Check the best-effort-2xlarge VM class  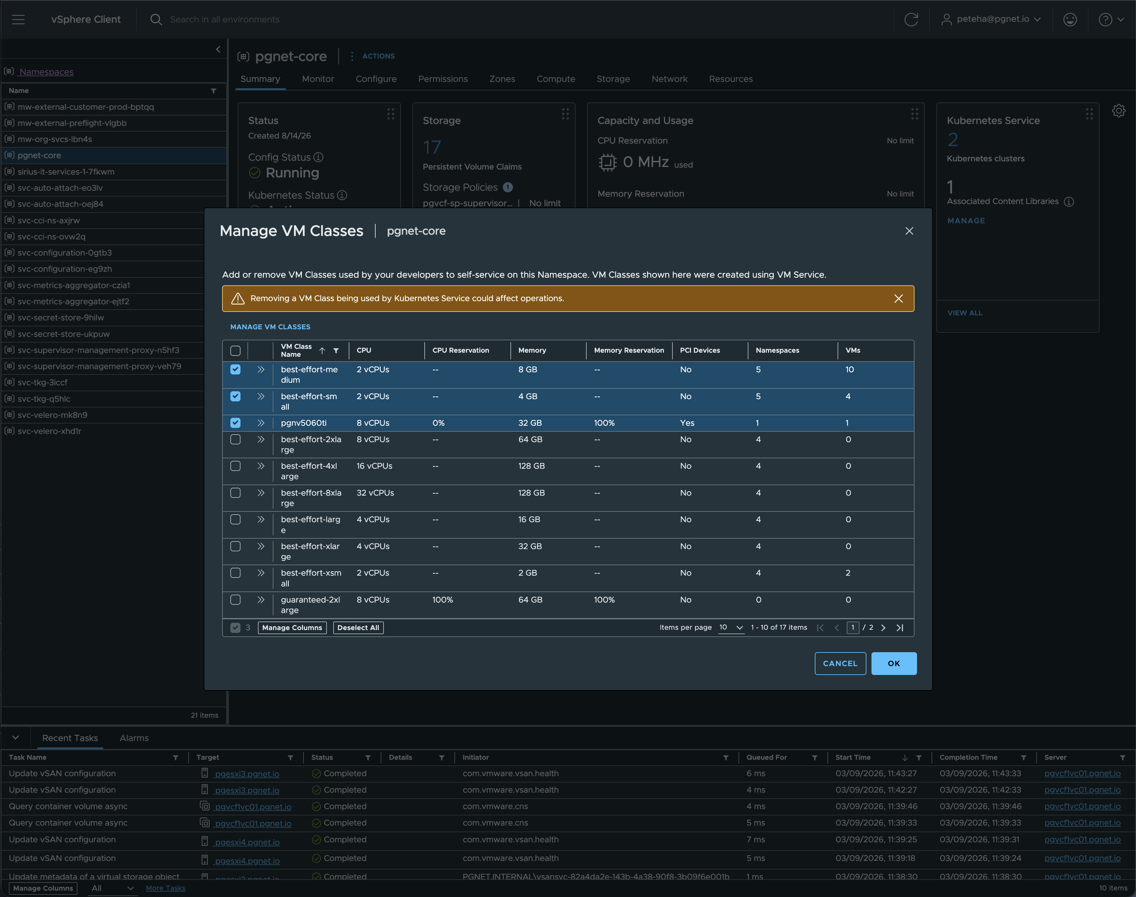tap(235, 440)
